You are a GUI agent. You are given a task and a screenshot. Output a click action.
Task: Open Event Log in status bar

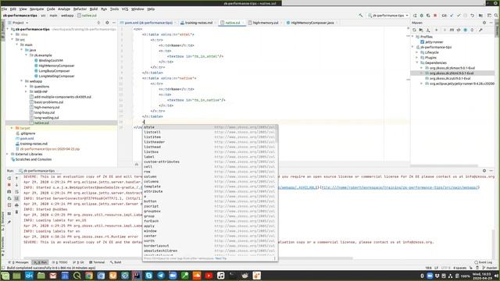[x=484, y=262]
